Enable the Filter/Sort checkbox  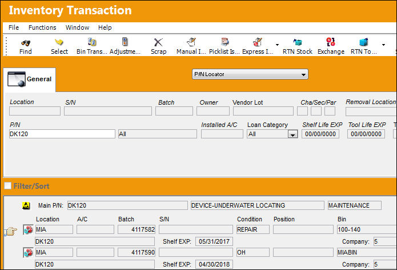tap(7, 186)
